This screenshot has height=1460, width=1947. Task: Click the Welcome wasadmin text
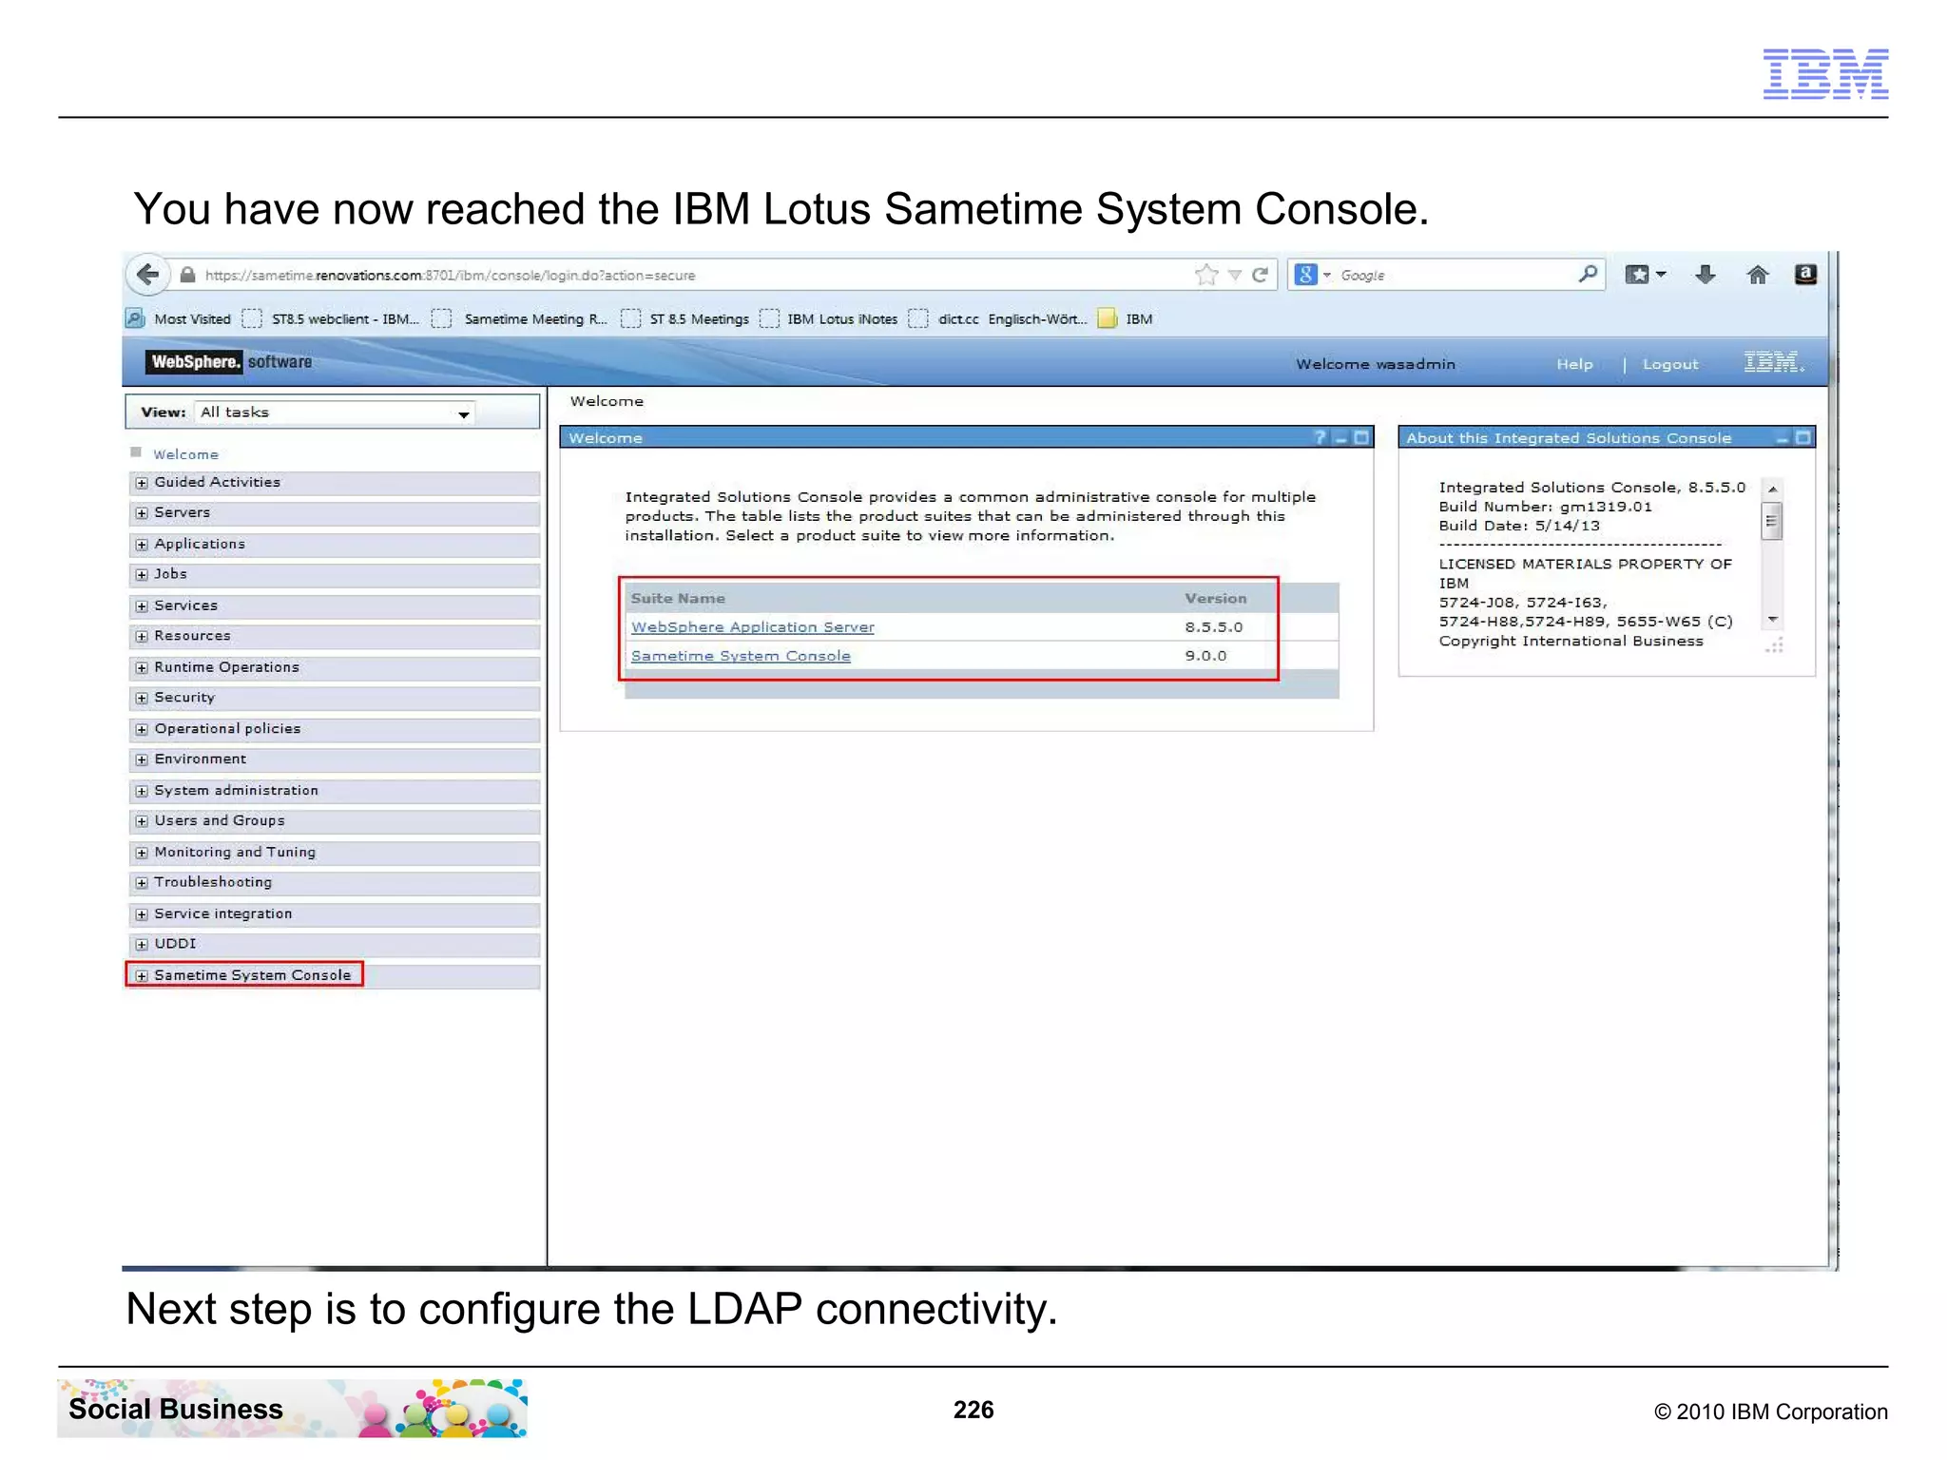point(1375,364)
